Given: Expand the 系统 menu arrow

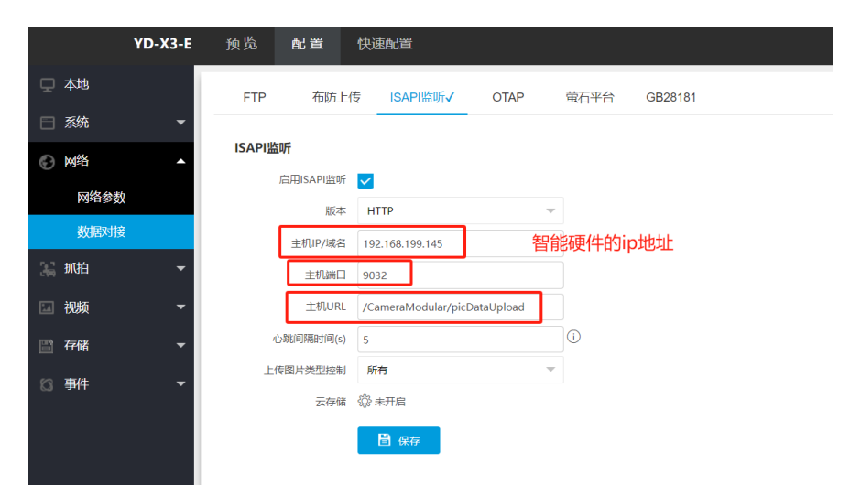Looking at the screenshot, I should (180, 123).
